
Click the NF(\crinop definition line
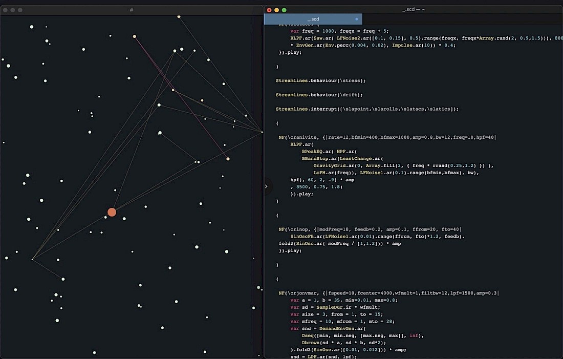pos(370,229)
